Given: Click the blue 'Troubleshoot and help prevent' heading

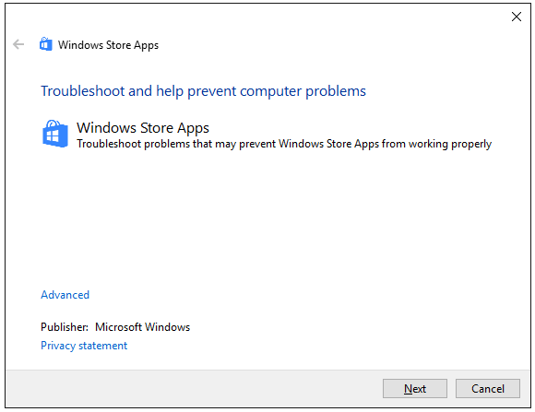Looking at the screenshot, I should (203, 91).
